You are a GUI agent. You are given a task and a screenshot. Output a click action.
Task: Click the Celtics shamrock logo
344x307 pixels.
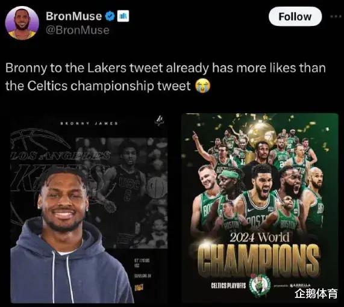(x=261, y=285)
